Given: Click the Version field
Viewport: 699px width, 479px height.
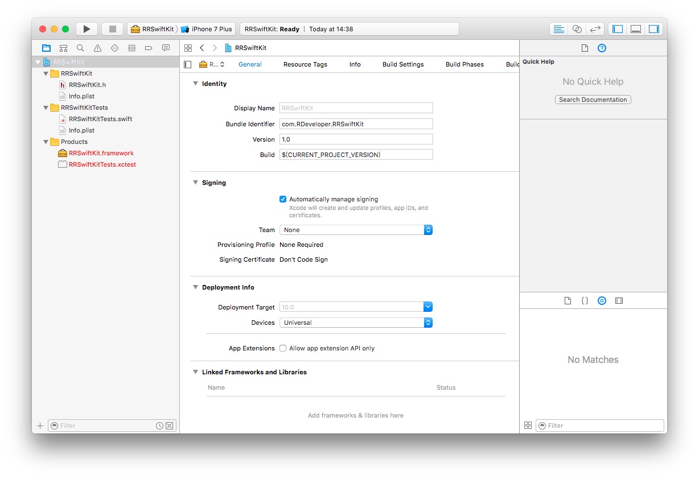Looking at the screenshot, I should tap(356, 139).
